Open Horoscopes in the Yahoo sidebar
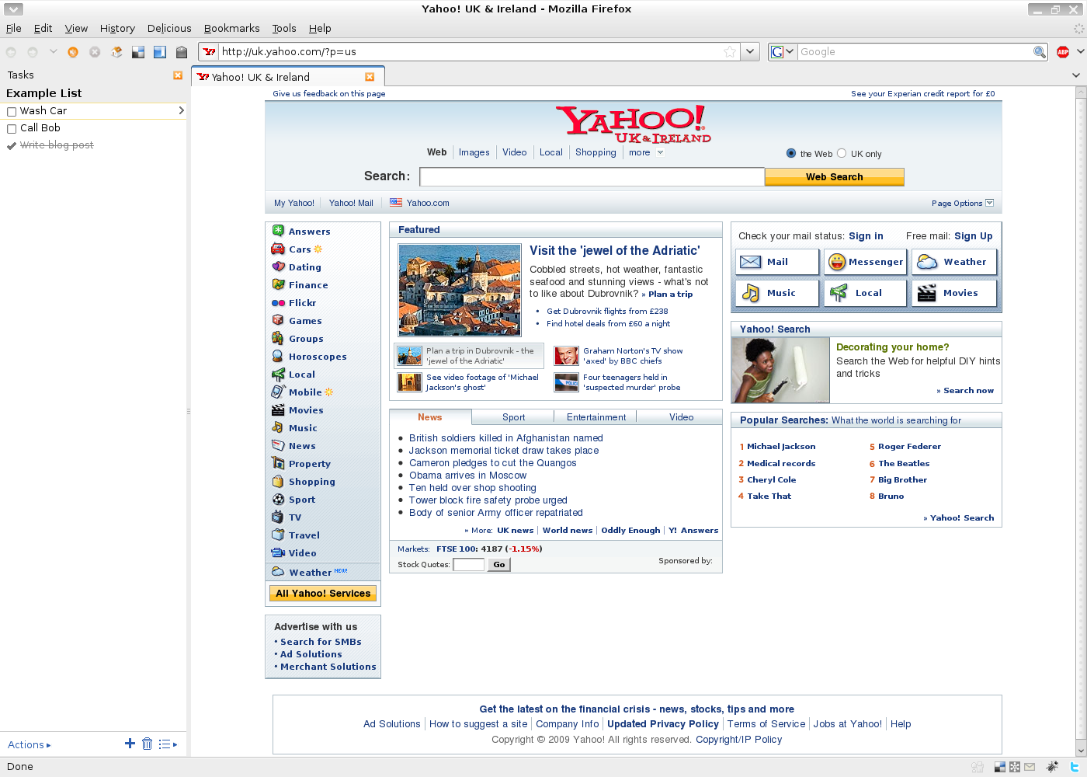 (318, 357)
